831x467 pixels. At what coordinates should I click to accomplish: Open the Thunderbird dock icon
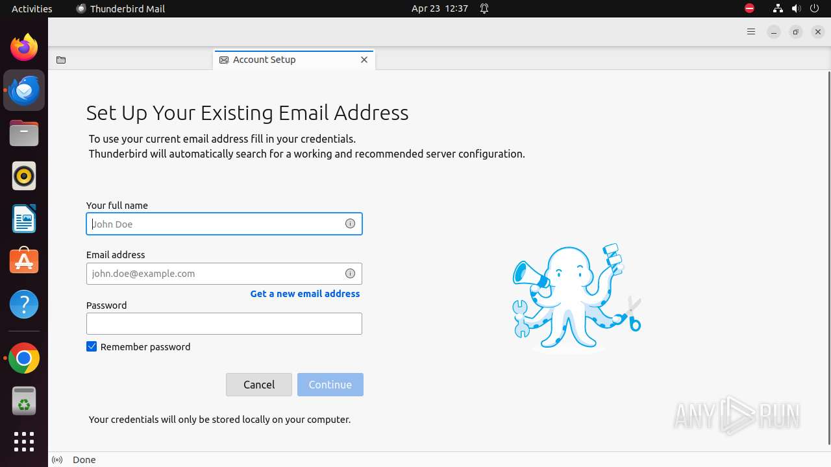point(24,90)
